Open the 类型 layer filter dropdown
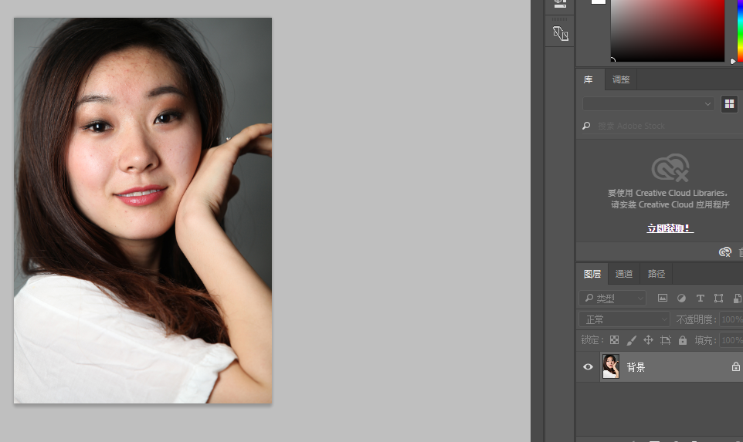This screenshot has width=743, height=442. pyautogui.click(x=612, y=298)
